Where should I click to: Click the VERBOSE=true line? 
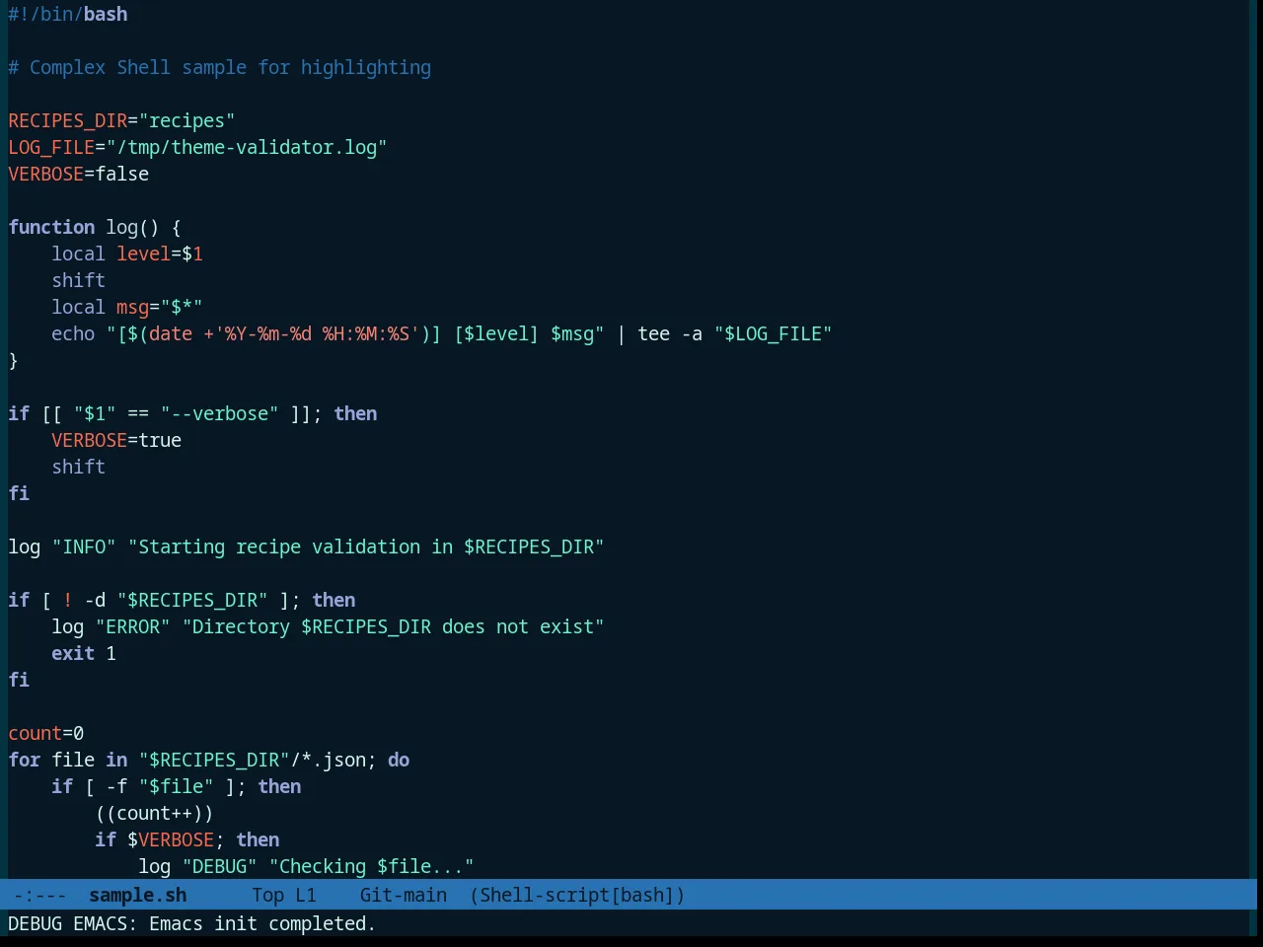point(116,440)
